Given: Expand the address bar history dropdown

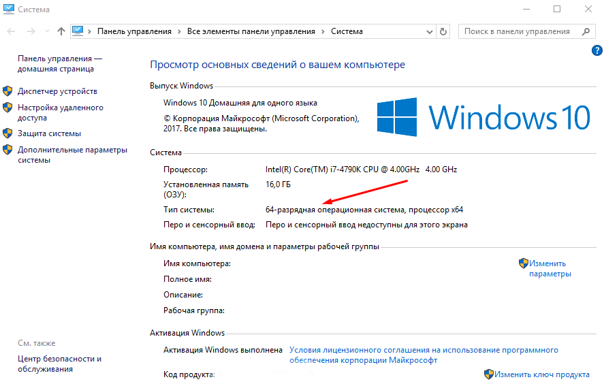Looking at the screenshot, I should click(x=429, y=31).
